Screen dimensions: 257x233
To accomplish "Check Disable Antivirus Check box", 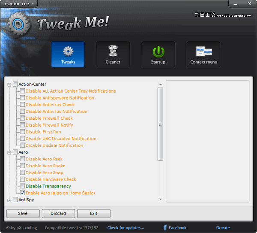I will (22, 104).
